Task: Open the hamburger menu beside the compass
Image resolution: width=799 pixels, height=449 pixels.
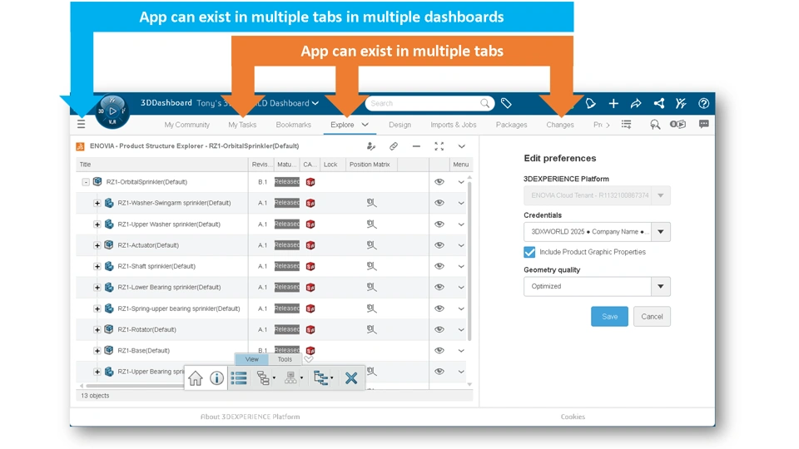Action: (81, 124)
